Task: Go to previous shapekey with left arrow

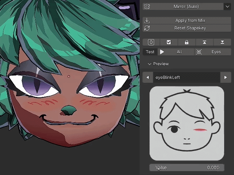Action: (x=148, y=77)
